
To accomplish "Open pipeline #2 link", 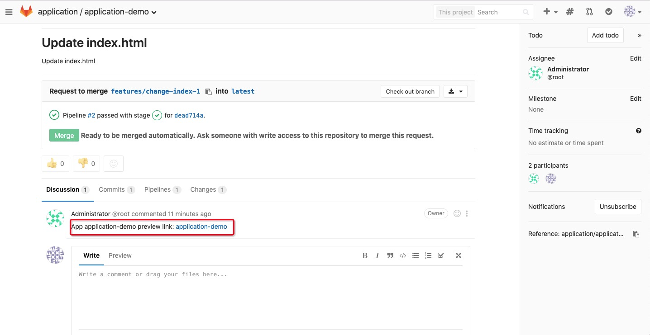I will (91, 115).
